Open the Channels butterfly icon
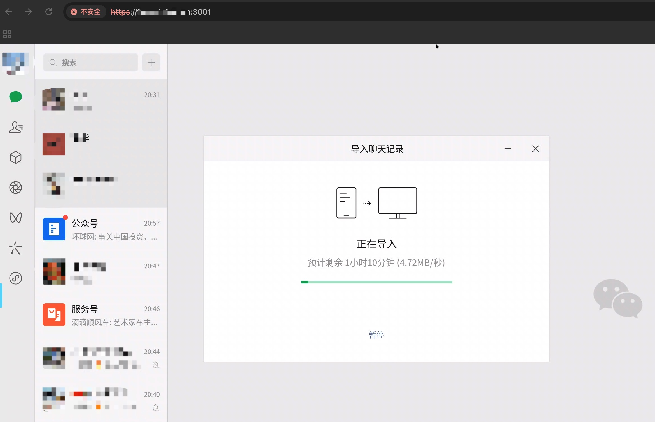This screenshot has height=422, width=655. coord(16,218)
